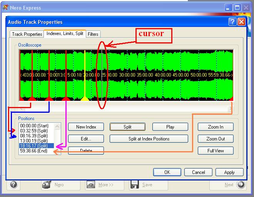Delete the selected position
The height and width of the screenshot is (197, 254).
point(86,150)
